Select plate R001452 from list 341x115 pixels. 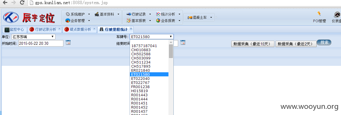pos(149,107)
